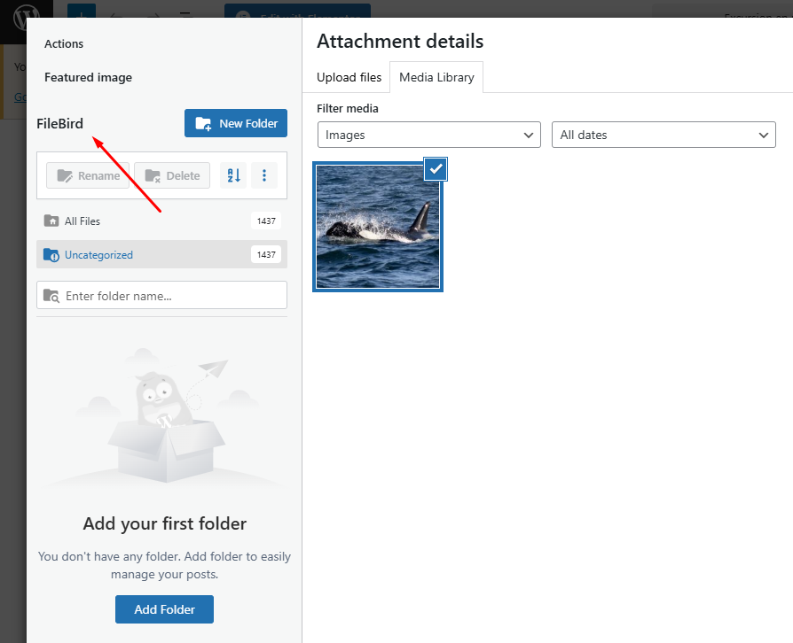This screenshot has width=793, height=643.
Task: Expand the All dates filter dropdown
Action: click(663, 136)
